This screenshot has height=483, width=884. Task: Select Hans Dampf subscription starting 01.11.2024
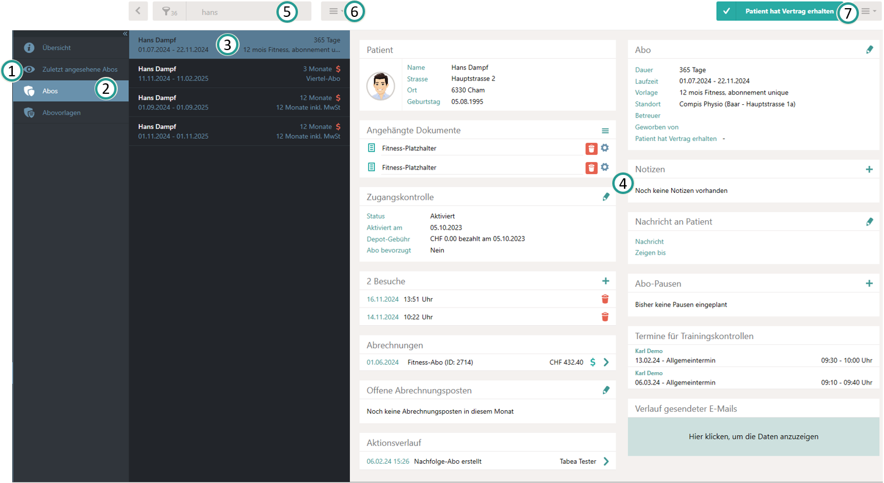[239, 131]
